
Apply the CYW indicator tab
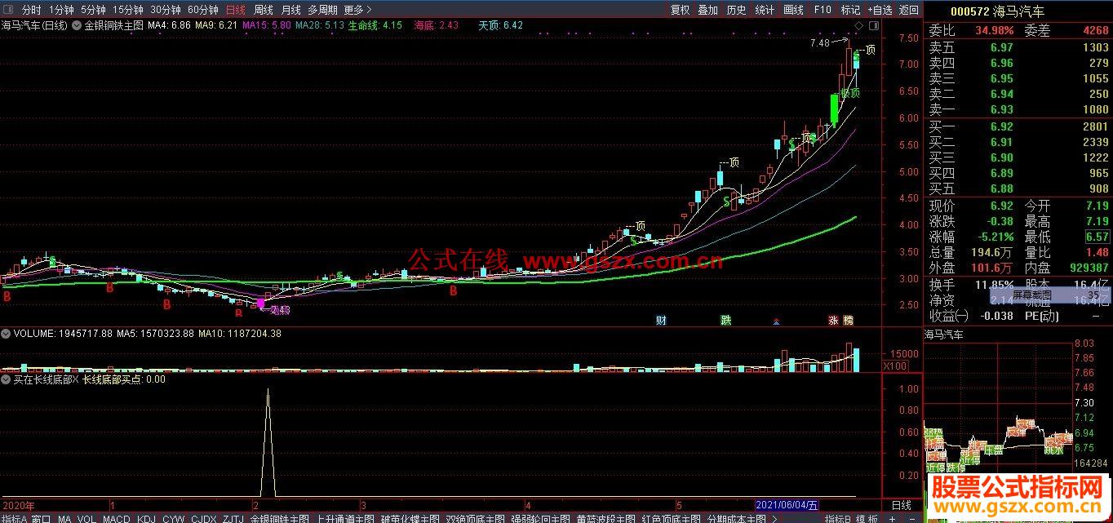[x=173, y=518]
